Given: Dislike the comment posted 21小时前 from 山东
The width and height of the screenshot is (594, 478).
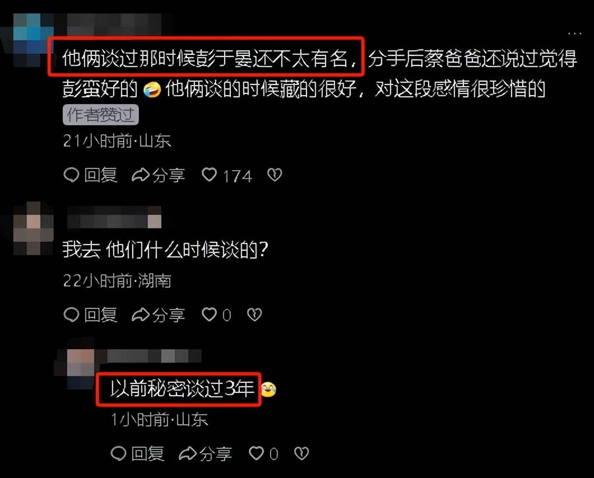Looking at the screenshot, I should click(x=275, y=175).
